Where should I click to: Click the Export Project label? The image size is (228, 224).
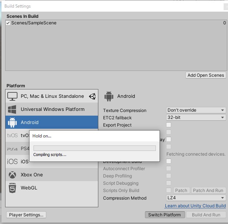[117, 125]
